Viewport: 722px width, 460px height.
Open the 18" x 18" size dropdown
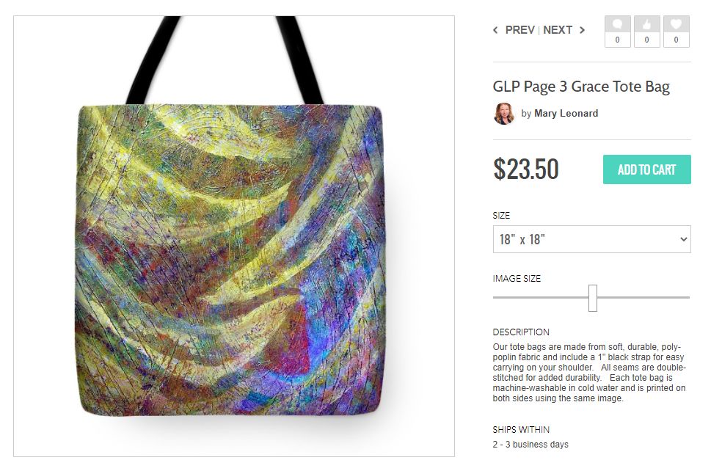(591, 239)
